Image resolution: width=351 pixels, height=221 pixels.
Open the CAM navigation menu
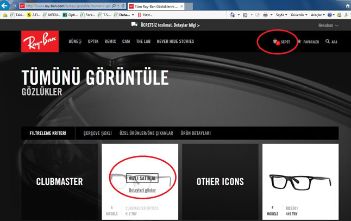coord(126,41)
